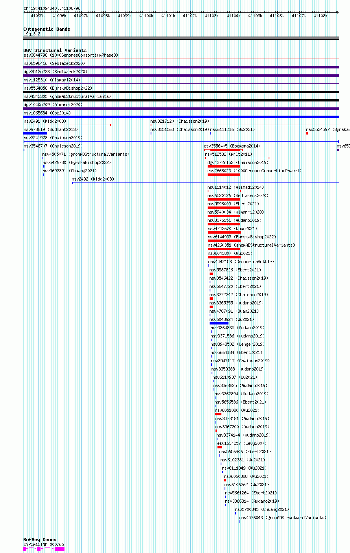Click the blue bar under nsv6043924
This screenshot has height=553, width=350.
[219, 323]
